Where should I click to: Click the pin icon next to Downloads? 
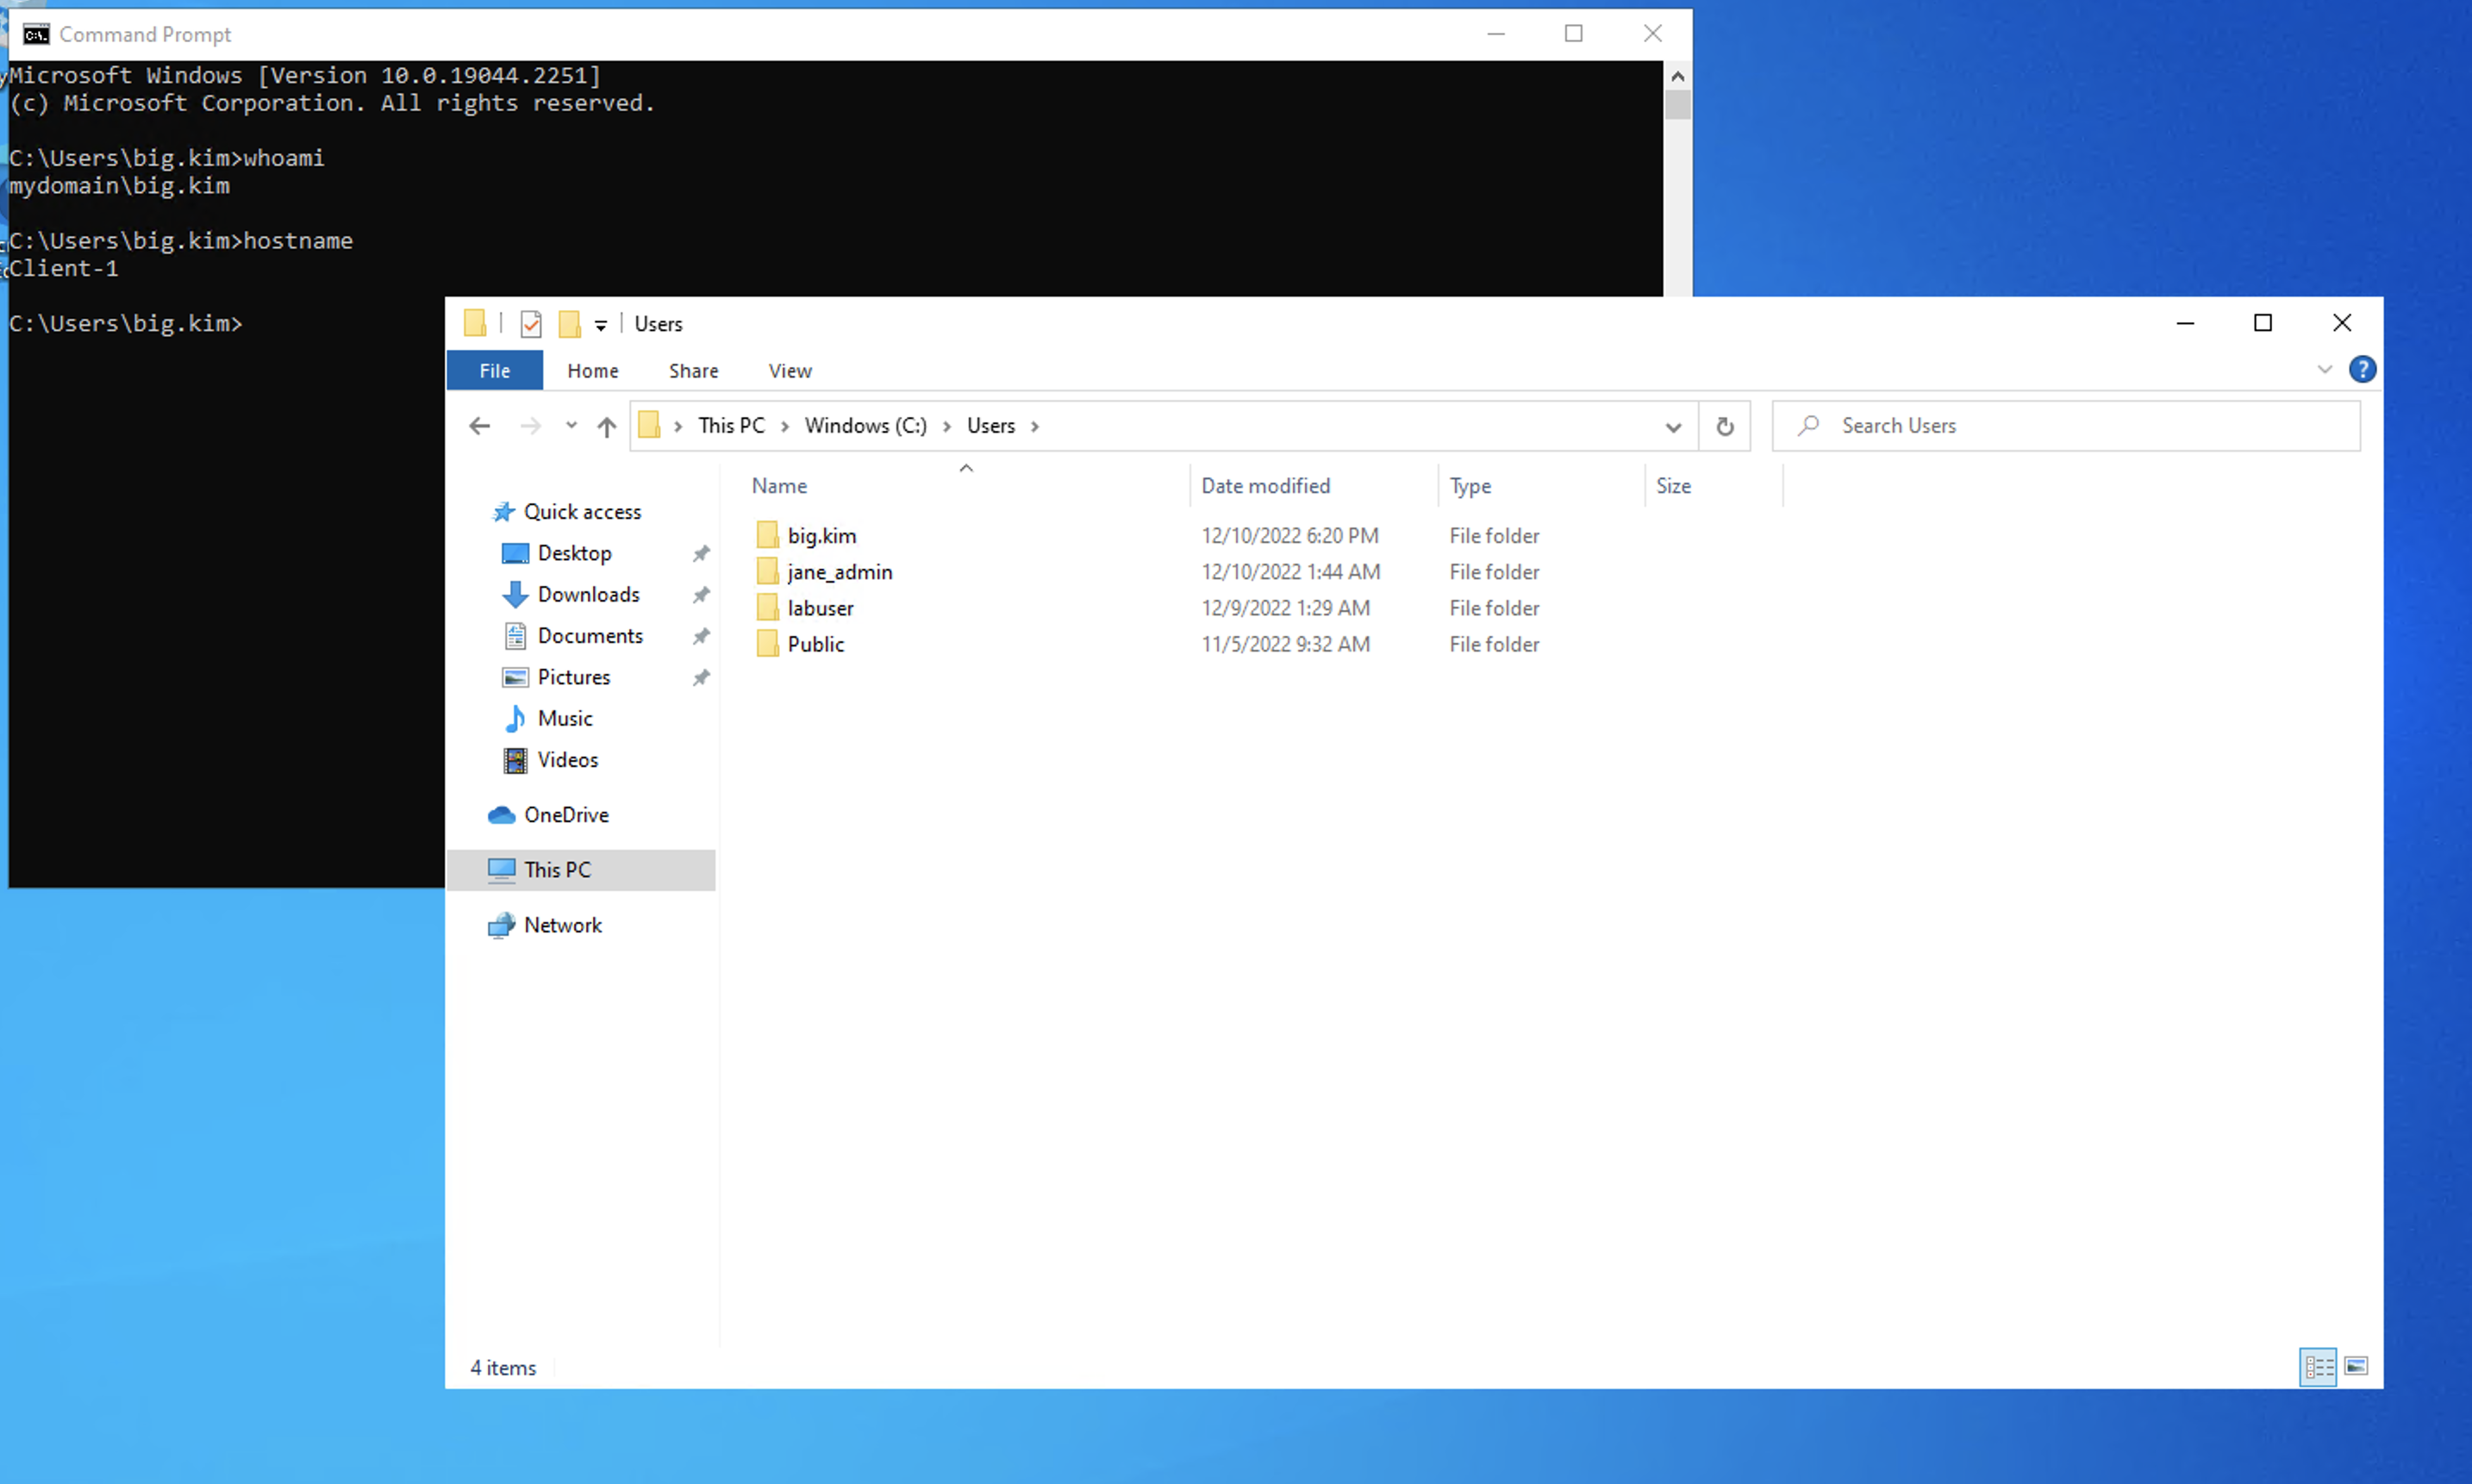coord(701,594)
